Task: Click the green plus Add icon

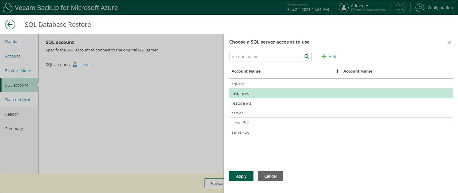Action: pyautogui.click(x=324, y=57)
